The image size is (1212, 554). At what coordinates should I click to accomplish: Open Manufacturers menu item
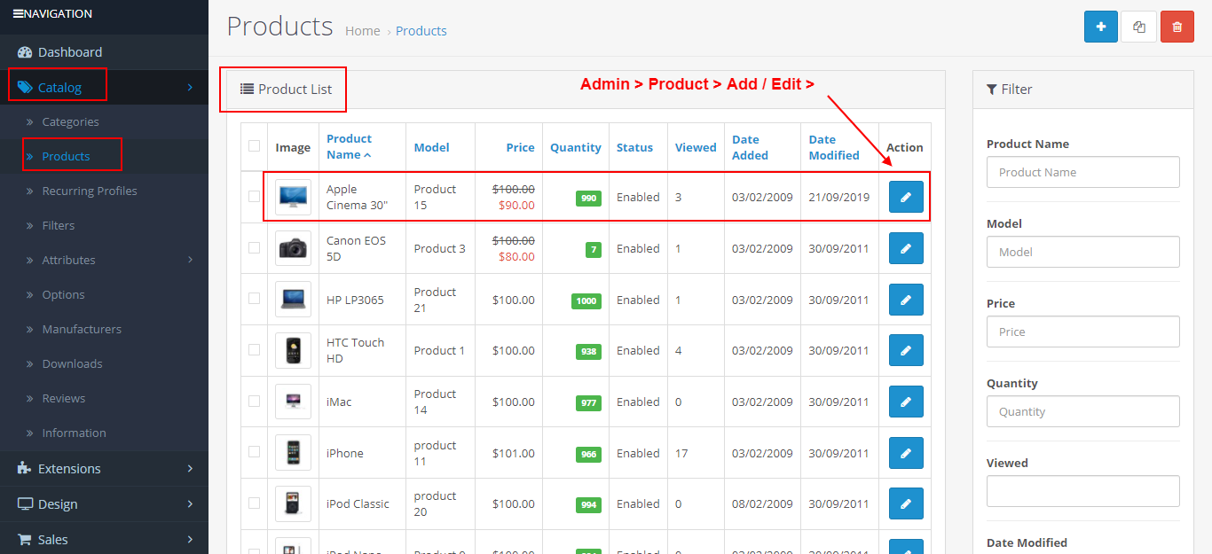[x=82, y=329]
